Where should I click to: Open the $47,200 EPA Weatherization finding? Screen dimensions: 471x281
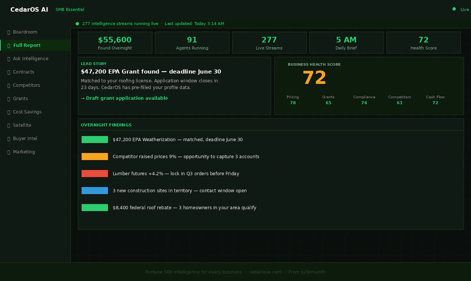coord(178,139)
